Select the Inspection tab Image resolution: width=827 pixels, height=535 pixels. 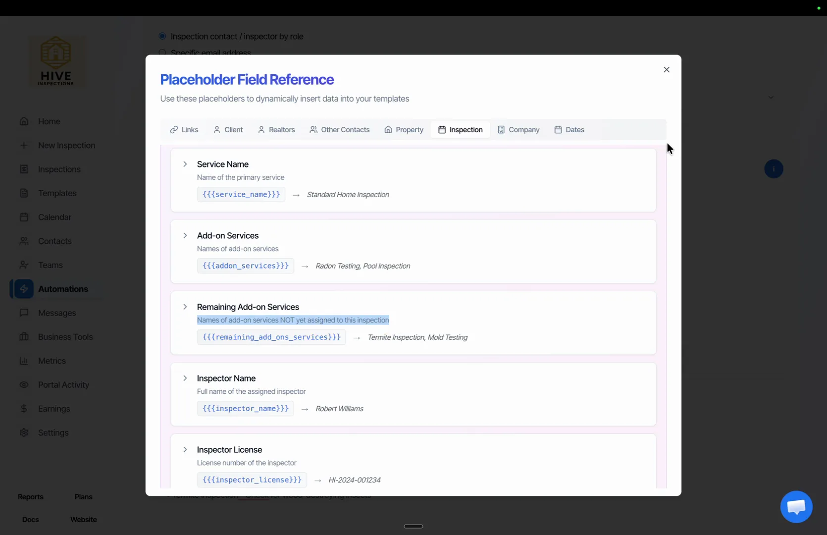461,130
